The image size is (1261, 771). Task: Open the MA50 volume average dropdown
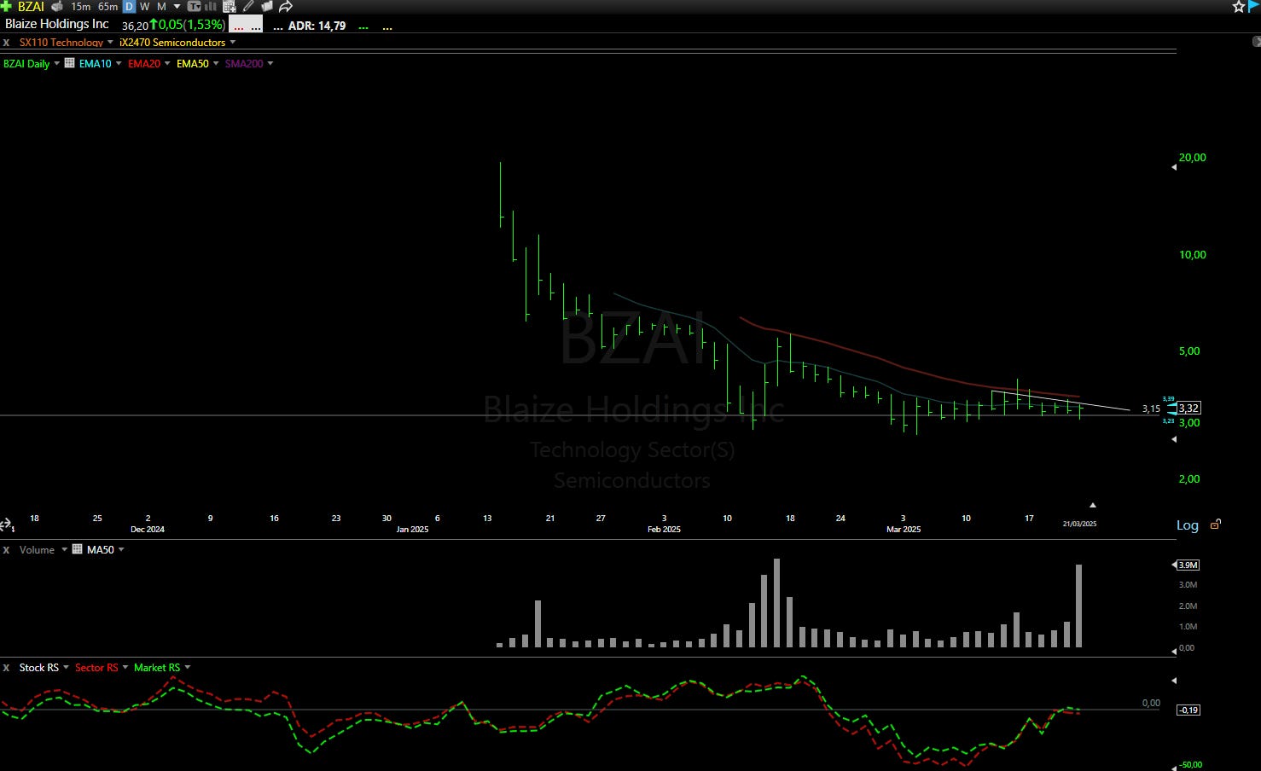[x=121, y=549]
